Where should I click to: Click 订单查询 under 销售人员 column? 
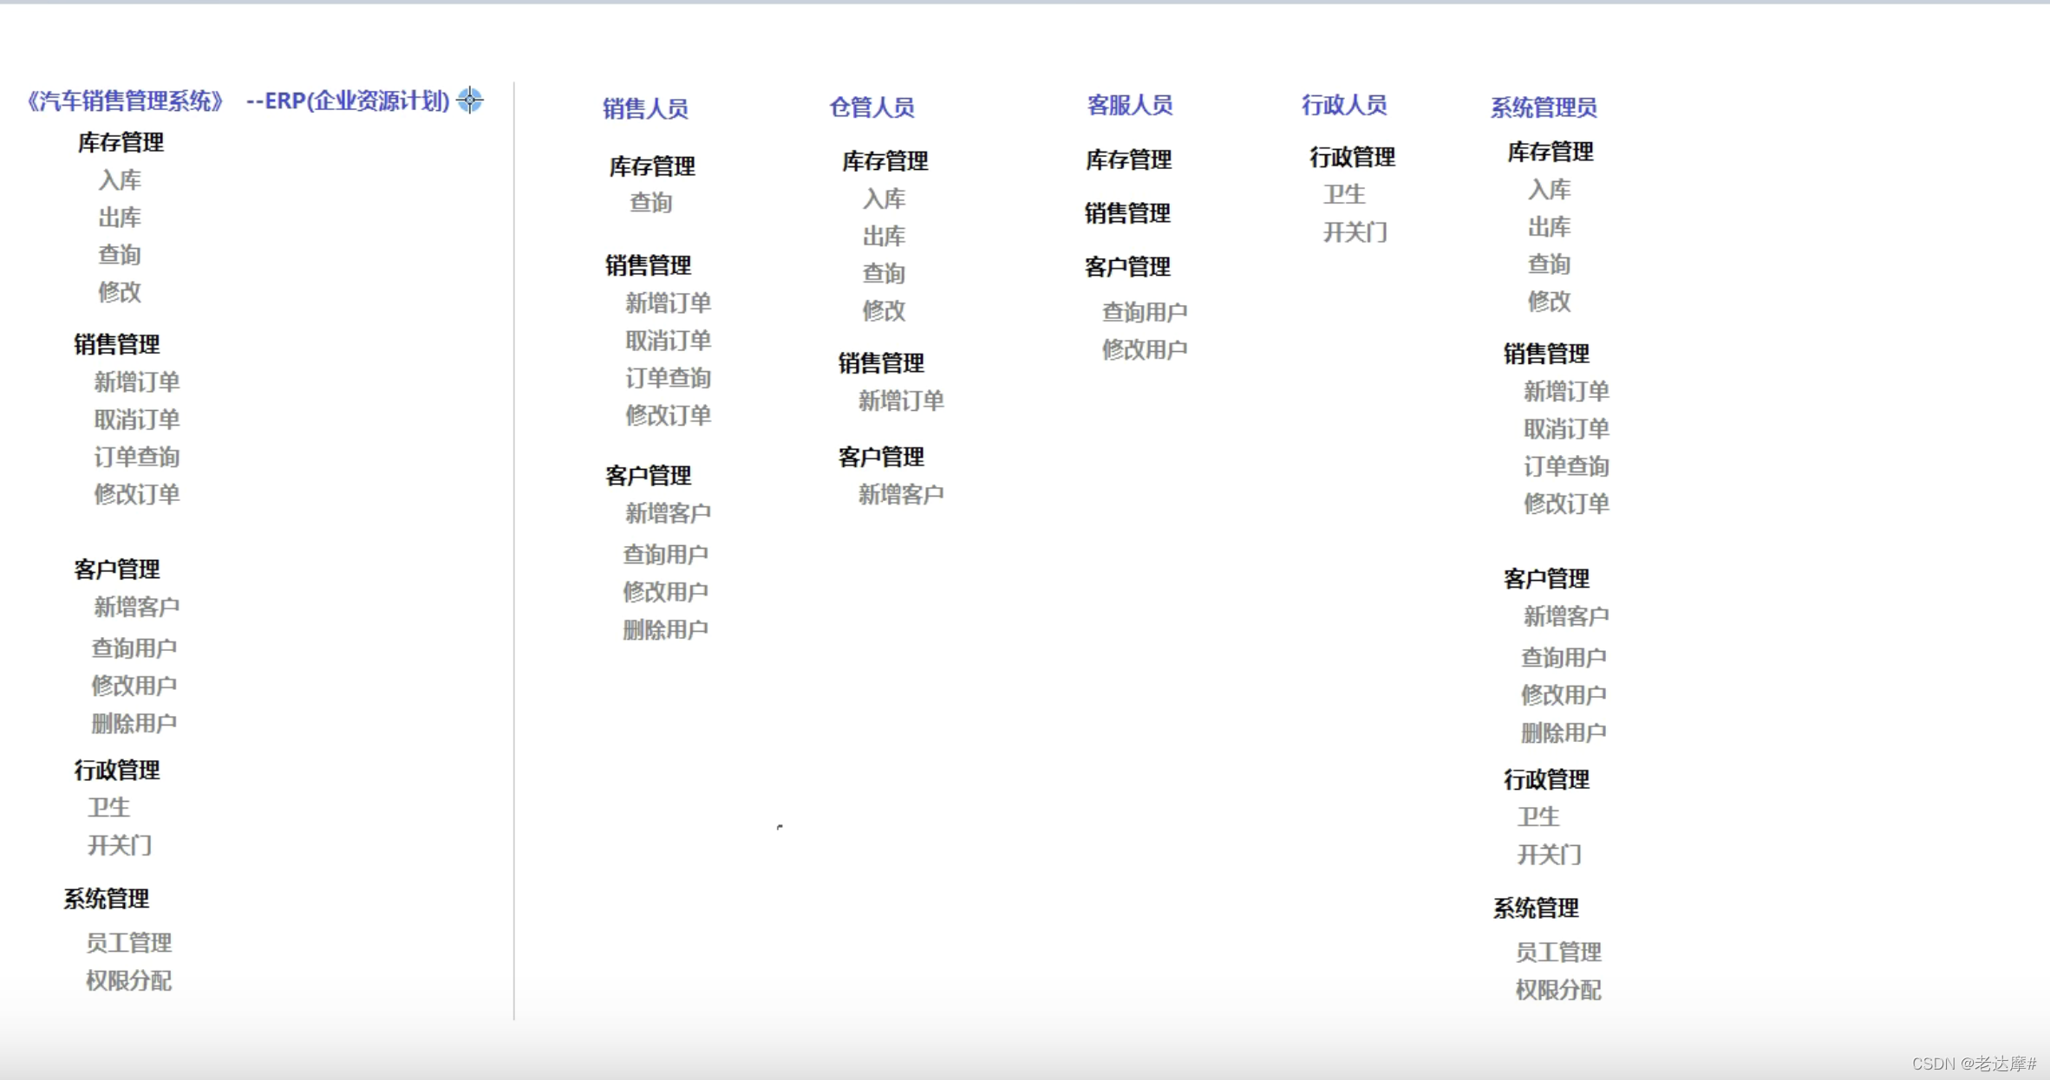[668, 378]
